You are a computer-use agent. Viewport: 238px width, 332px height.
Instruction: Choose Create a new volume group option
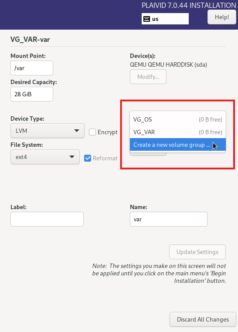pyautogui.click(x=178, y=145)
